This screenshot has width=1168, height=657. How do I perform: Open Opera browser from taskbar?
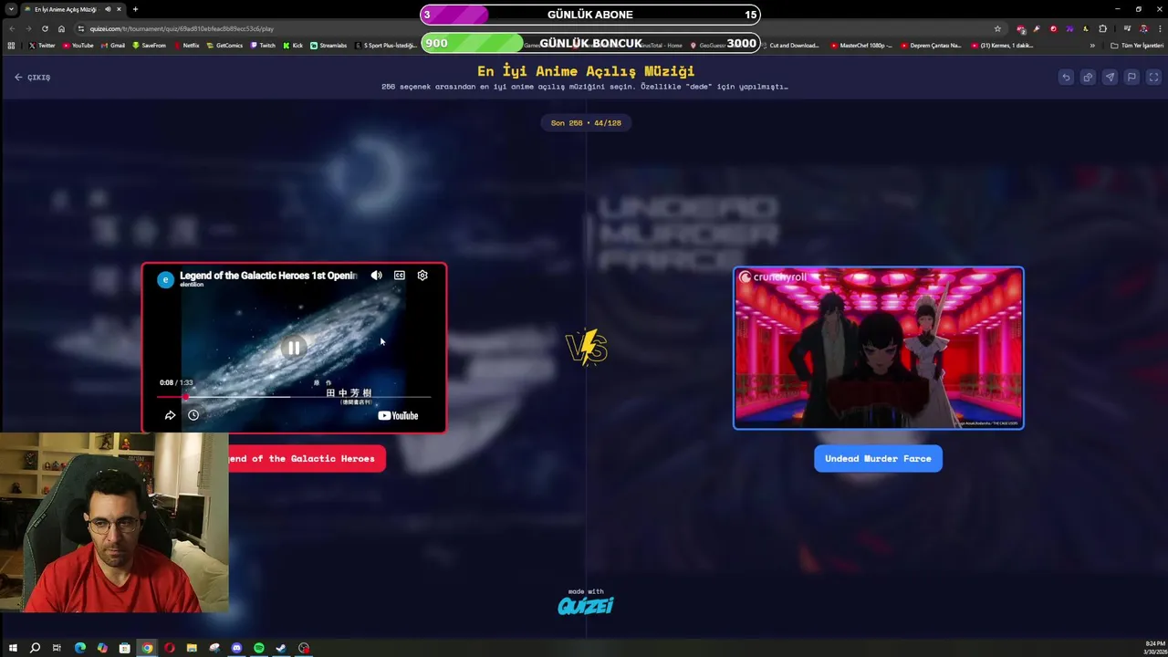[170, 648]
